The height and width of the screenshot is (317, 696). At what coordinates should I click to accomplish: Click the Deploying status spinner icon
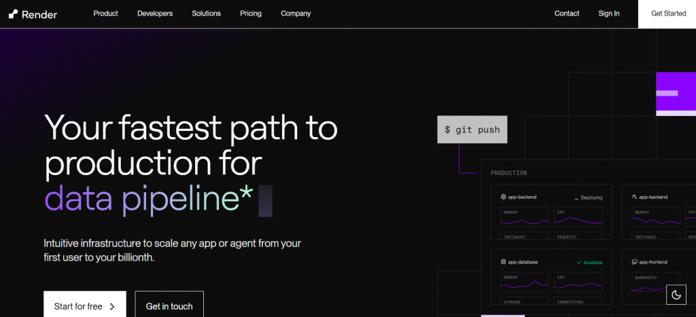576,198
